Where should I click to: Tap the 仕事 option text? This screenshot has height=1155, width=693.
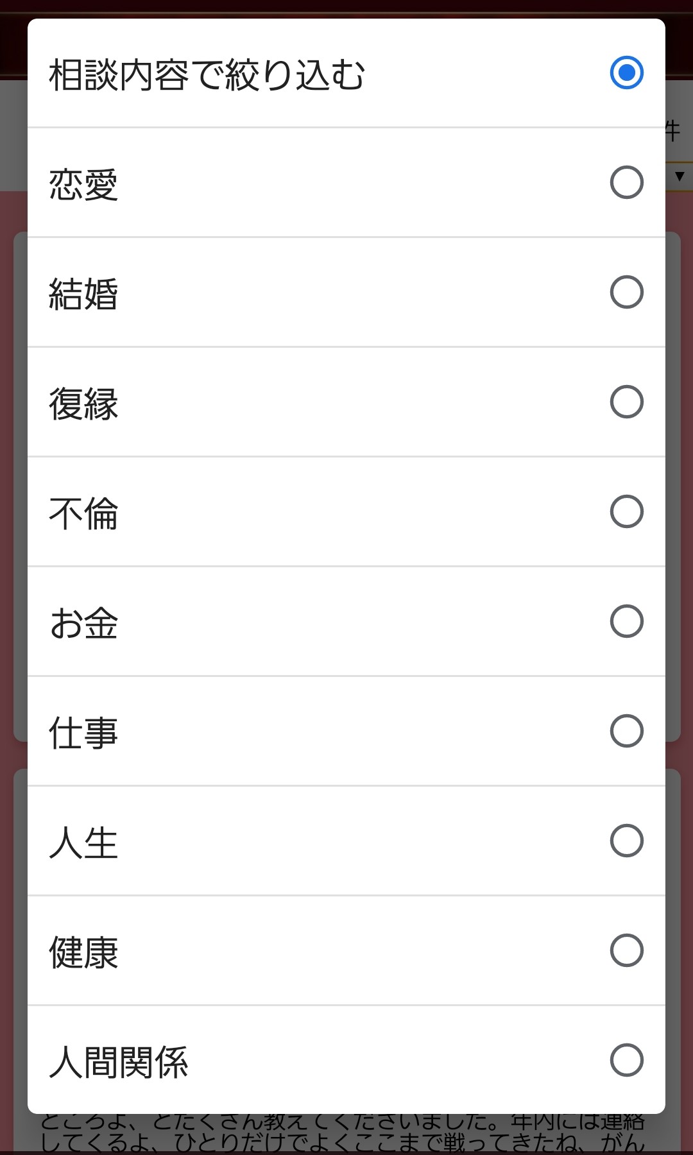click(83, 733)
